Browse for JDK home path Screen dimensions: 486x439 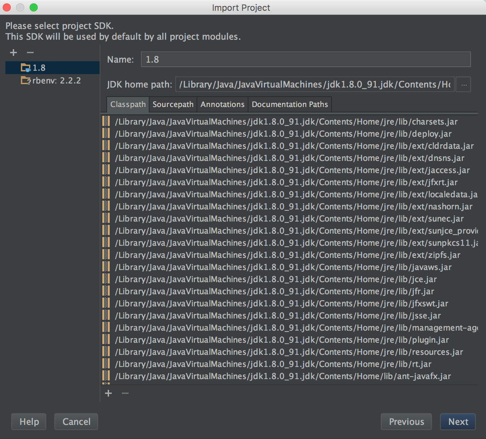tap(463, 85)
